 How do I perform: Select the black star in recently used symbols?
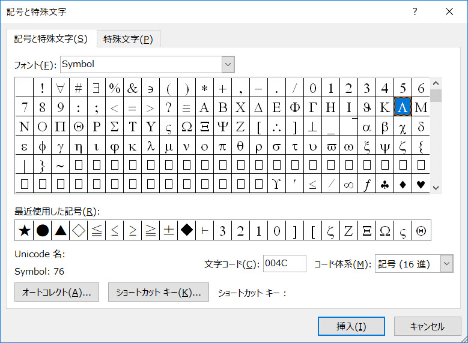pos(24,230)
